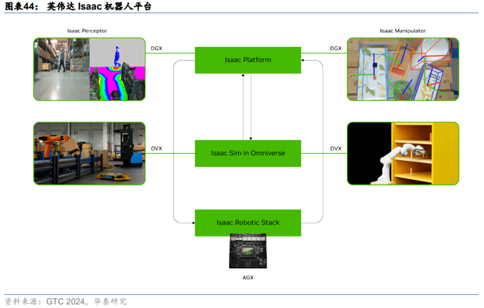Viewport: 484px width, 308px height.
Task: Click the Isaac Platform green box
Action: (x=248, y=60)
